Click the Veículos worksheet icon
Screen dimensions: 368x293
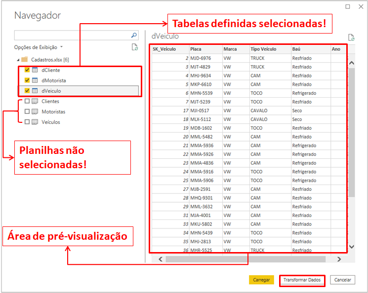click(x=35, y=122)
